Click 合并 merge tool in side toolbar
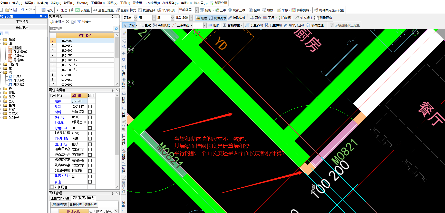The width and height of the screenshot is (445, 213). pyautogui.click(x=124, y=112)
